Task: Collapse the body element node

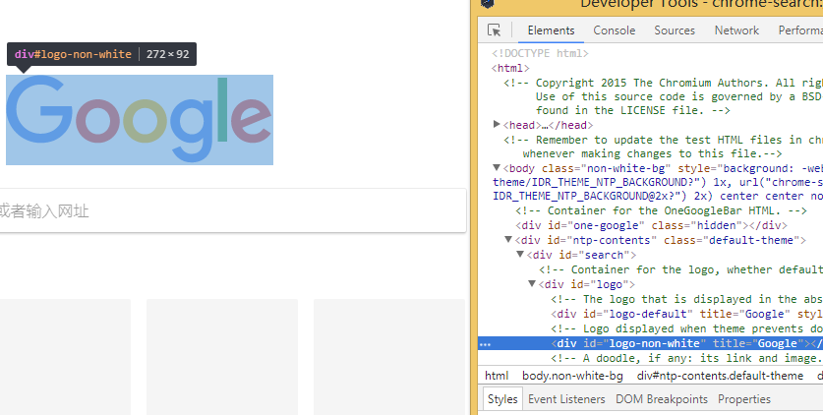Action: [497, 168]
